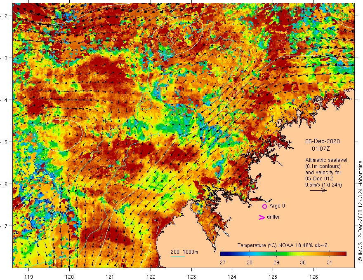Click the cyan 200m isobath legend line
Viewport: 363px width, 280px height.
[x=178, y=256]
